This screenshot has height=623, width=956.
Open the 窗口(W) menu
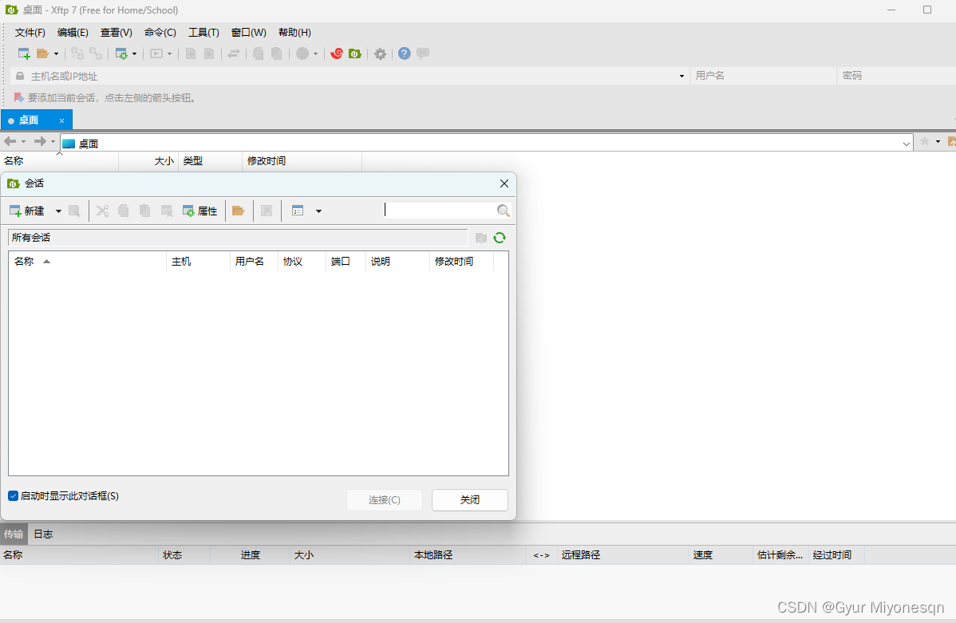(249, 33)
